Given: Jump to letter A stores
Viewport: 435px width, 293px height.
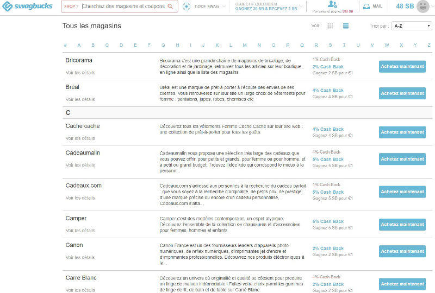Looking at the screenshot, I should (x=79, y=45).
